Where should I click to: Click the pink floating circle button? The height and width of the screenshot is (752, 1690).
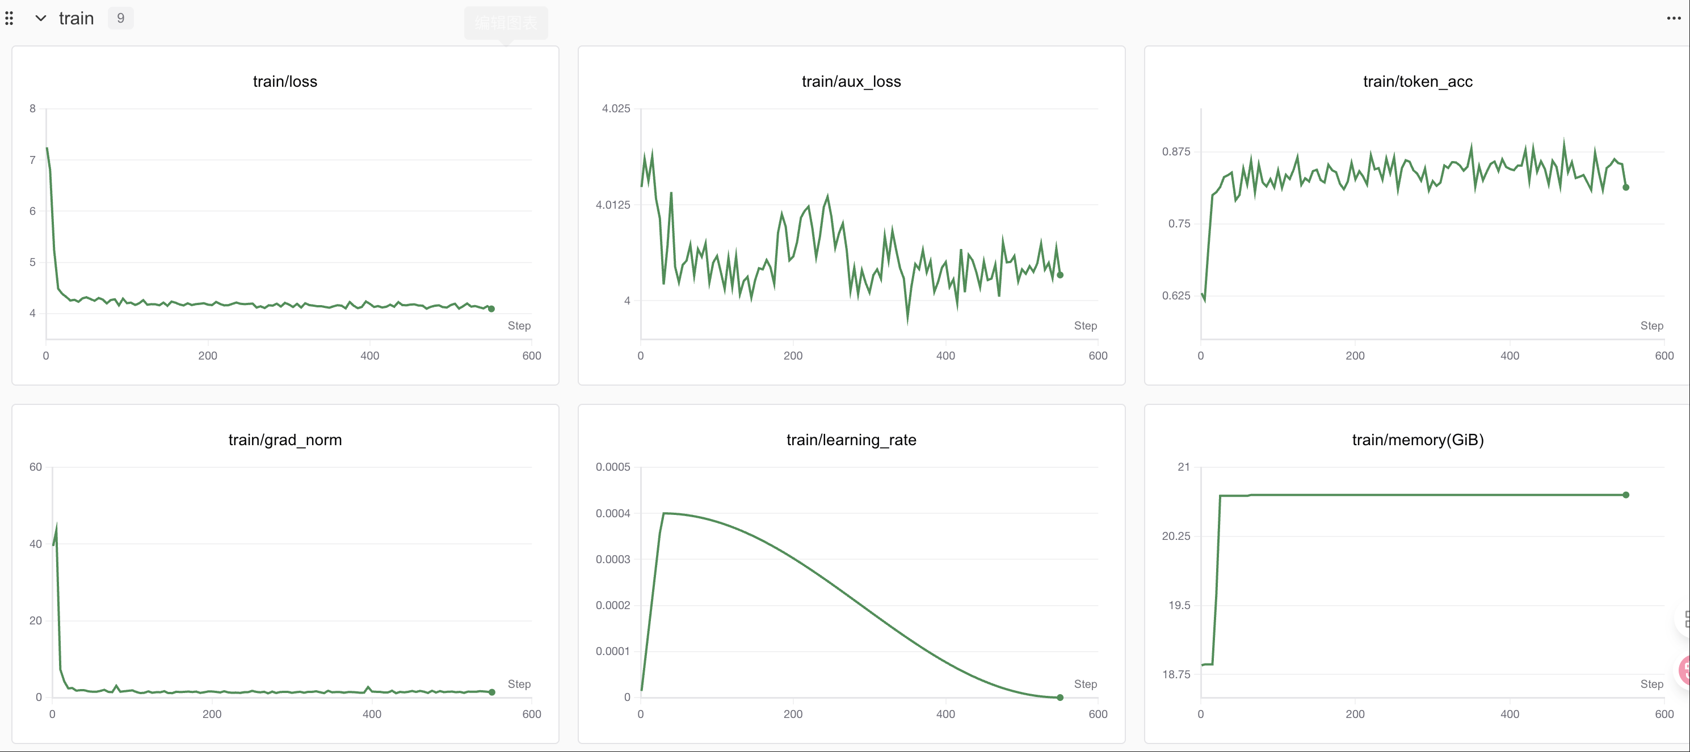[1685, 670]
